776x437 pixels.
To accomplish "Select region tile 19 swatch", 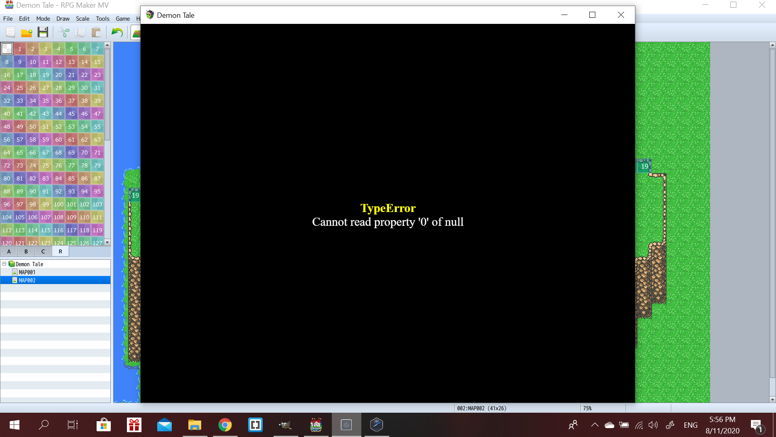I will point(46,75).
